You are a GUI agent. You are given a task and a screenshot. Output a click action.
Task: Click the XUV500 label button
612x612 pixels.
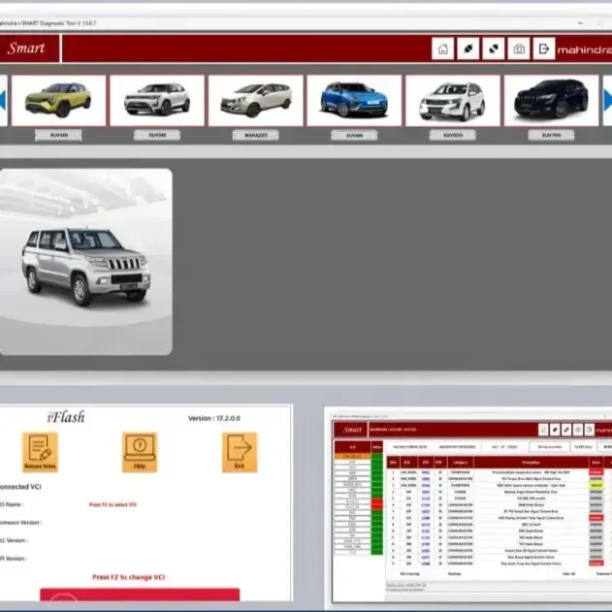pos(453,135)
